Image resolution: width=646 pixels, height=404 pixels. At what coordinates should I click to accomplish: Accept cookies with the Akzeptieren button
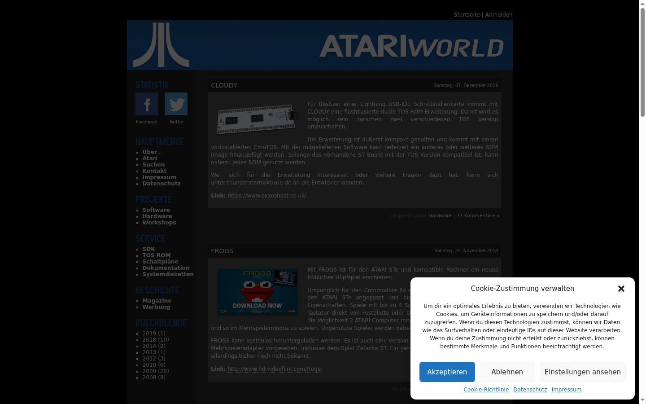(447, 372)
